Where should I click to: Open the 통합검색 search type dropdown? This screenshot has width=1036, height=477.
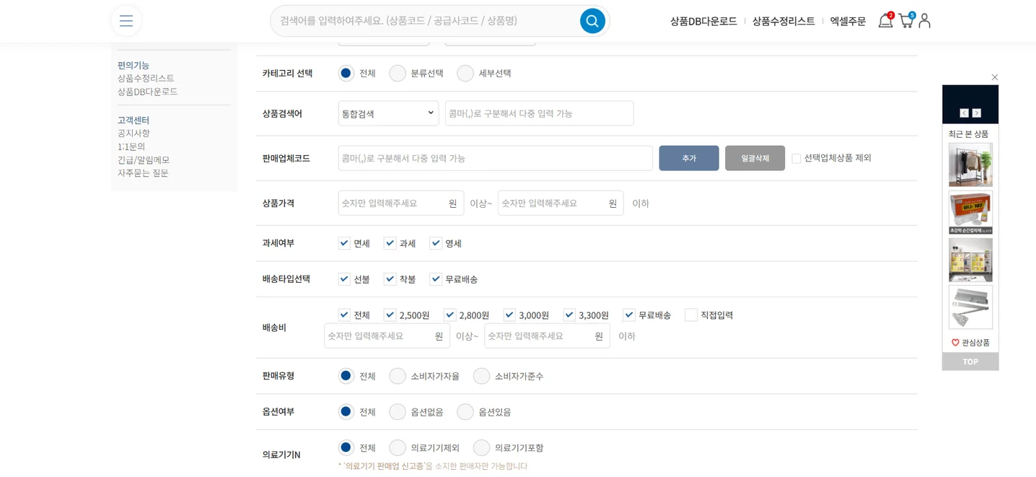pyautogui.click(x=388, y=113)
